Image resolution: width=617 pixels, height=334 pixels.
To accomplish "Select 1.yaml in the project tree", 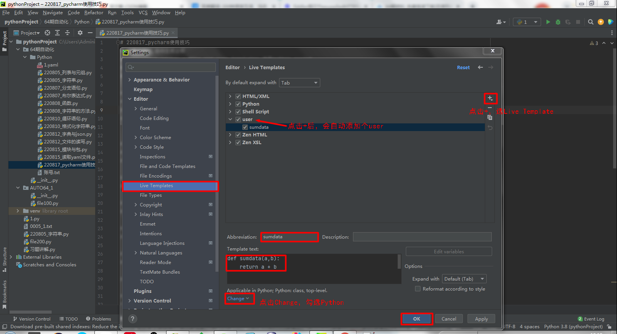I will pos(51,65).
